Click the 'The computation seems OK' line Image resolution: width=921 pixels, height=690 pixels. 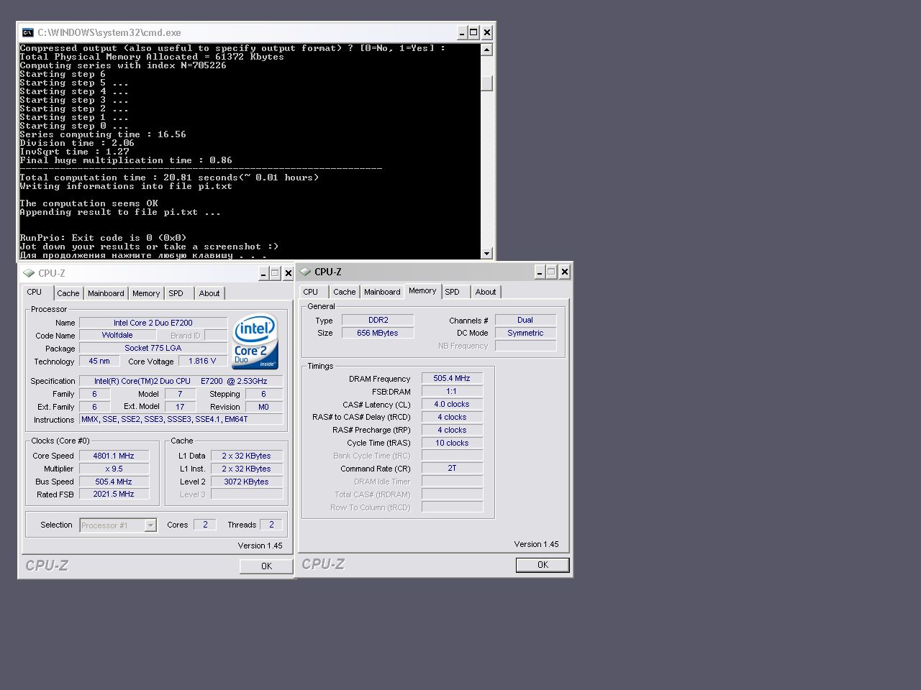89,203
